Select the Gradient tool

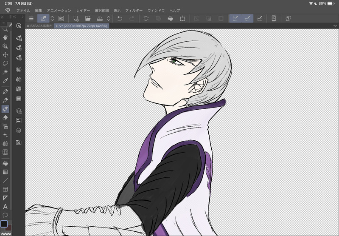(5, 172)
